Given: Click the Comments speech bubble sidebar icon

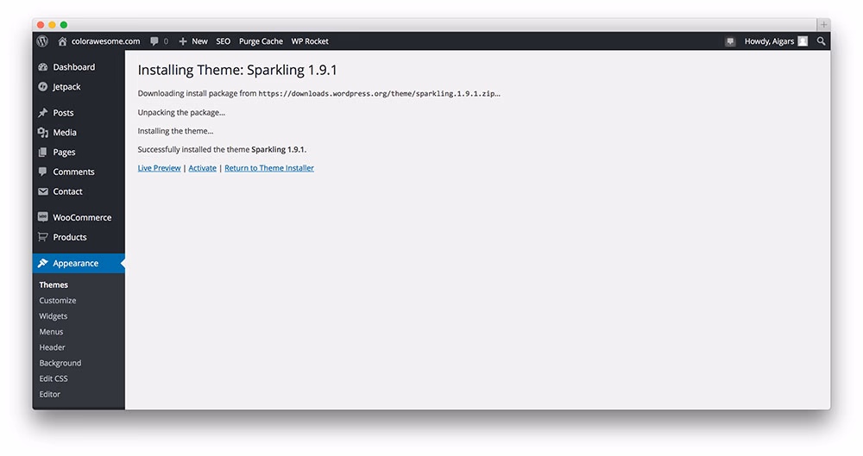Looking at the screenshot, I should click(43, 172).
